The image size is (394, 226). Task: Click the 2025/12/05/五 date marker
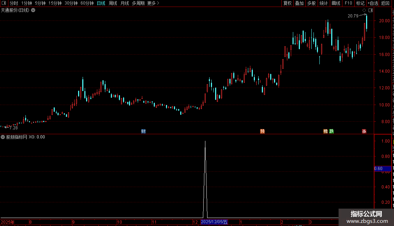pyautogui.click(x=214, y=222)
